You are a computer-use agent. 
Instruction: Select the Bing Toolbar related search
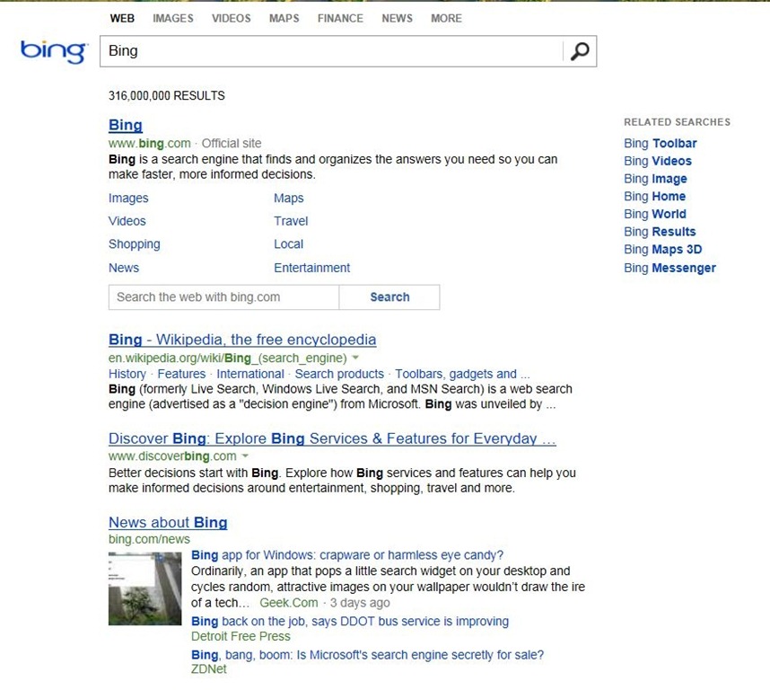click(x=660, y=143)
